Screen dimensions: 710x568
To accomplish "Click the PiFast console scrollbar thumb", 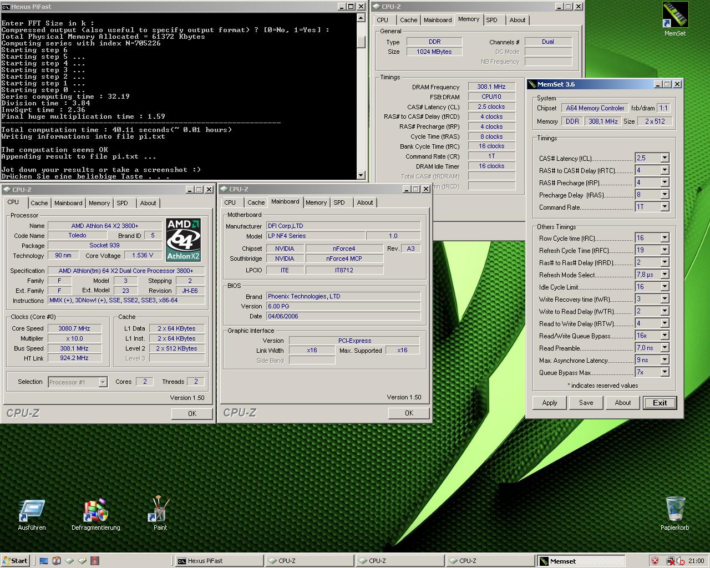I will 361,42.
